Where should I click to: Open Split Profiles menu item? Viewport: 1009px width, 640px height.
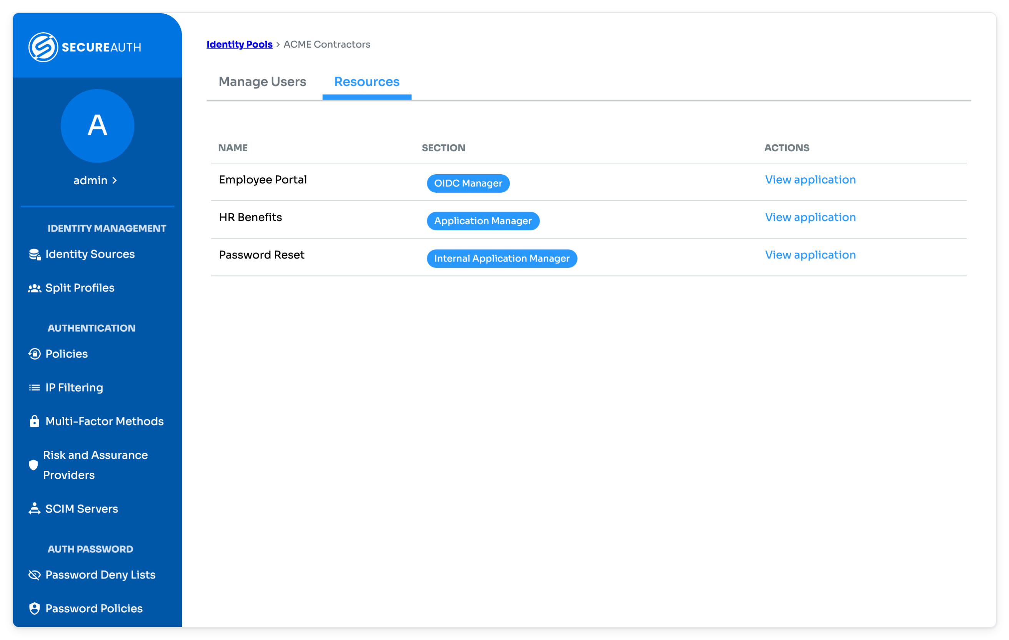point(80,288)
